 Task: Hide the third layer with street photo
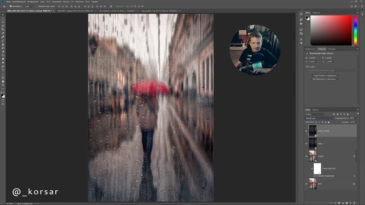(x=306, y=156)
